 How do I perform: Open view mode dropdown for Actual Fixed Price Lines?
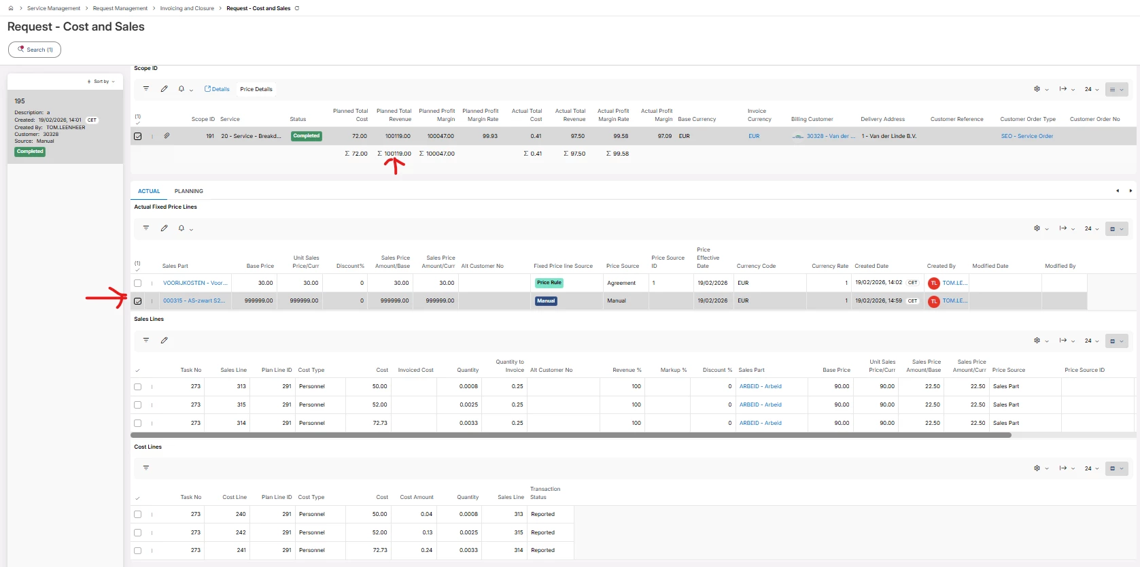[1117, 228]
